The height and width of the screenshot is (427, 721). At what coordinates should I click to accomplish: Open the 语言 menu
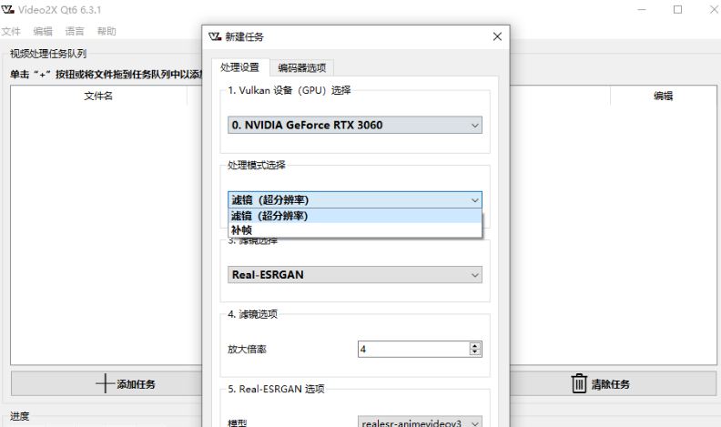(75, 31)
